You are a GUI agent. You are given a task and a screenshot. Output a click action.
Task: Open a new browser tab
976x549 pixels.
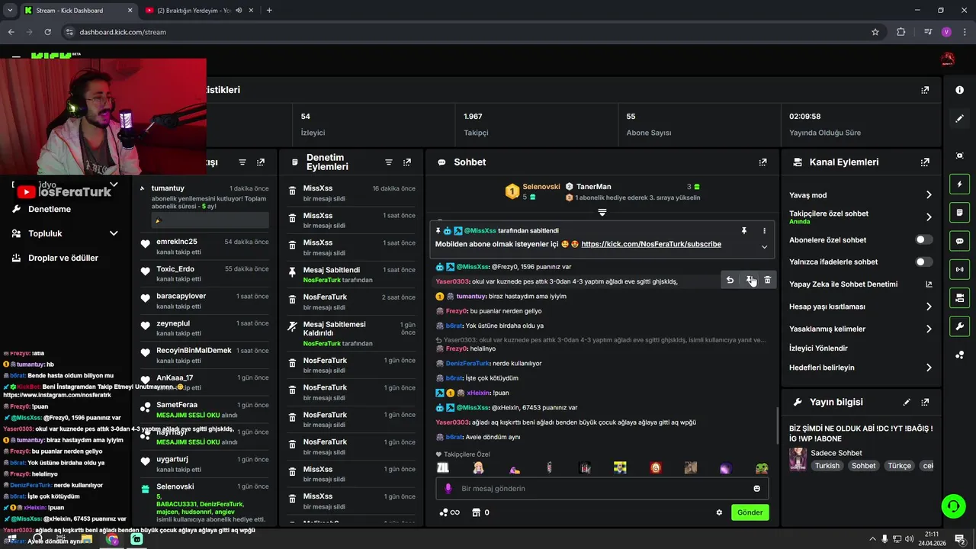click(269, 10)
